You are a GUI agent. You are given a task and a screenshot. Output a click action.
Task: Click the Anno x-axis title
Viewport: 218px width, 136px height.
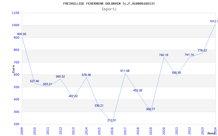[x=212, y=134]
